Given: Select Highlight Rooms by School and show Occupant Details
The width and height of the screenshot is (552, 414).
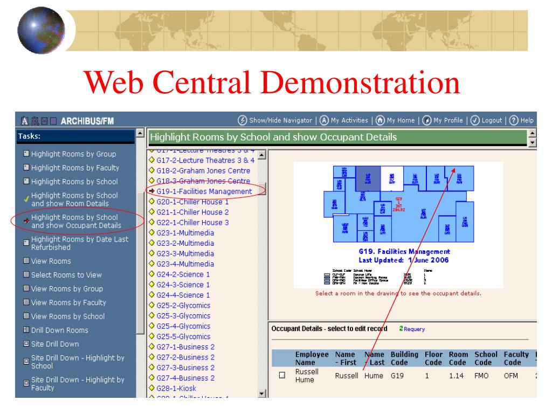Looking at the screenshot, I should click(x=76, y=221).
